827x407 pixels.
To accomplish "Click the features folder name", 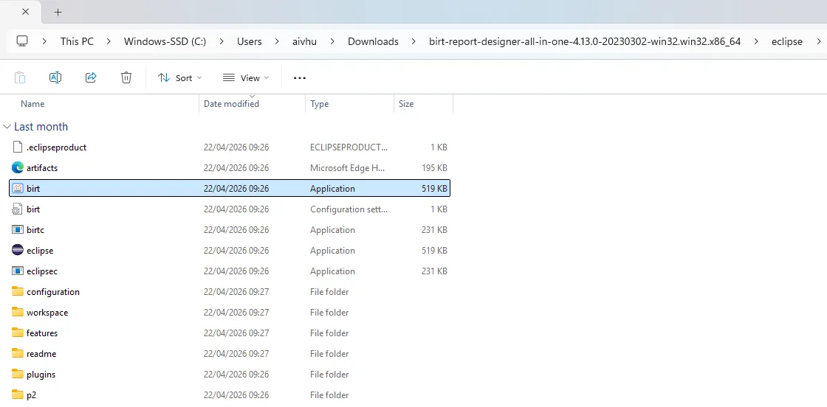I will click(x=42, y=333).
